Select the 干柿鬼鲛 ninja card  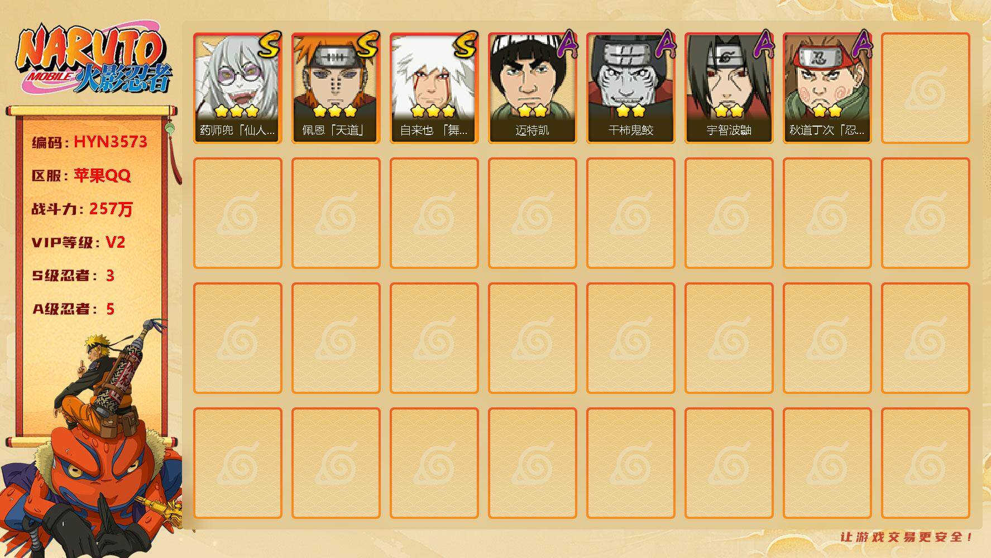pyautogui.click(x=630, y=88)
